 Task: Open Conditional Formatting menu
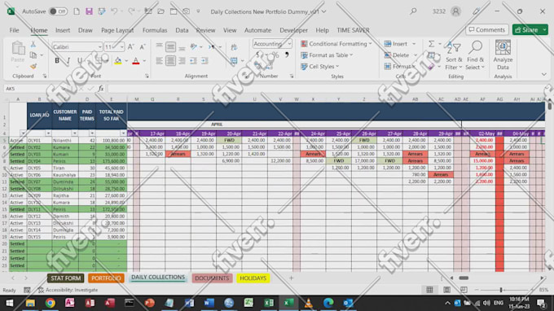(x=336, y=44)
